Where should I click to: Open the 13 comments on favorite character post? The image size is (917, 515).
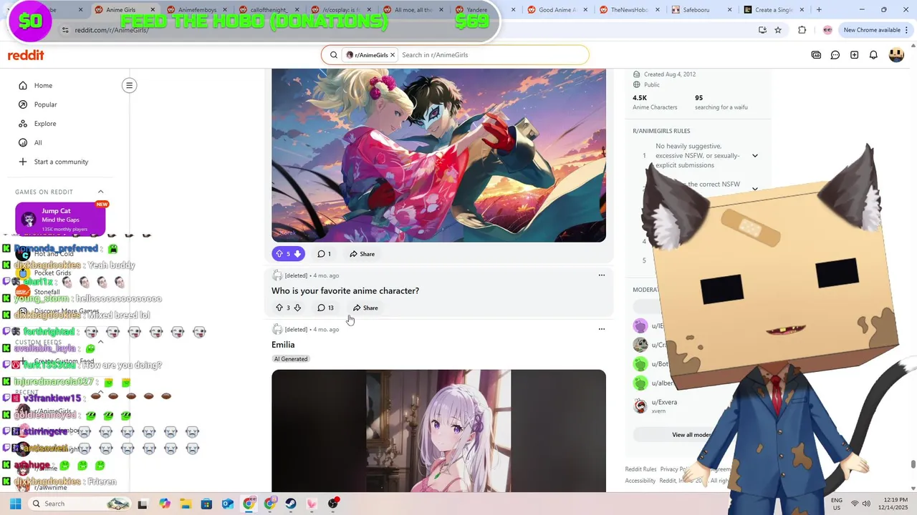click(326, 308)
